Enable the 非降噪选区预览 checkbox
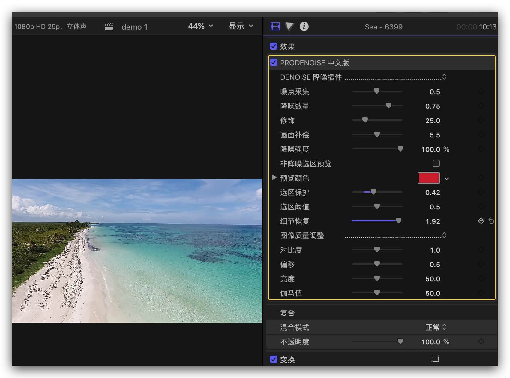510x378 pixels. pyautogui.click(x=436, y=163)
